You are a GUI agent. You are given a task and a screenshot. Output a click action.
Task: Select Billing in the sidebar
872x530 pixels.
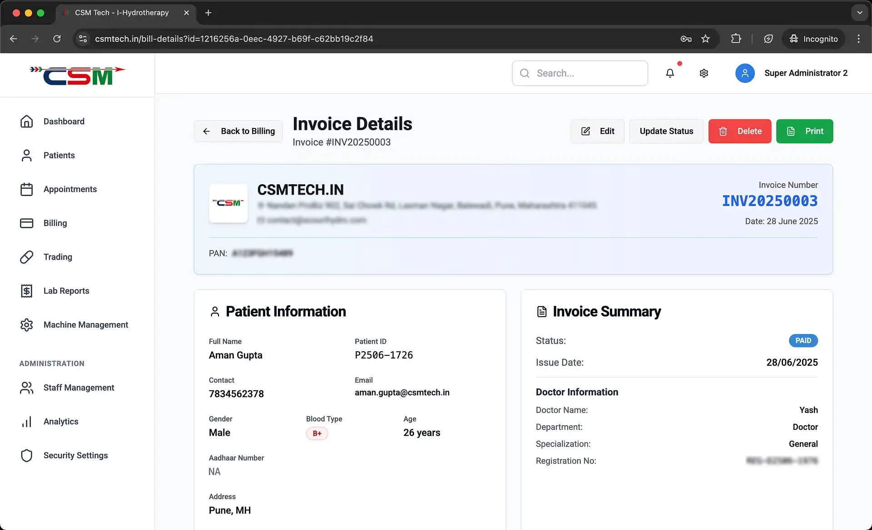click(x=55, y=223)
